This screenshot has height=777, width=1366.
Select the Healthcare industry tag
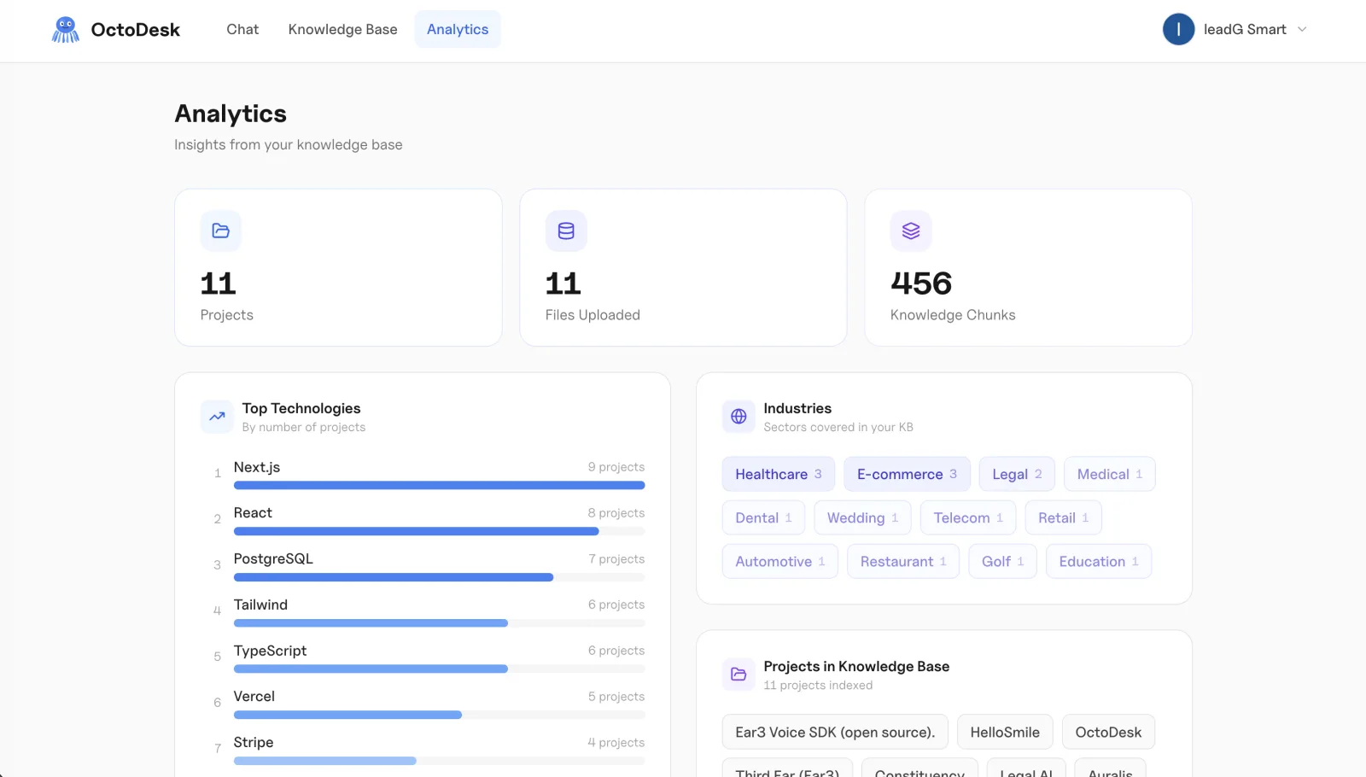[x=778, y=474]
